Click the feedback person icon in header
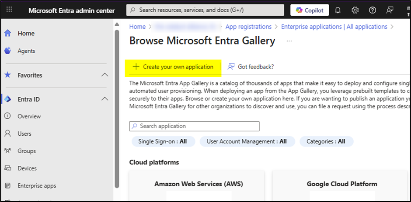 [390, 10]
